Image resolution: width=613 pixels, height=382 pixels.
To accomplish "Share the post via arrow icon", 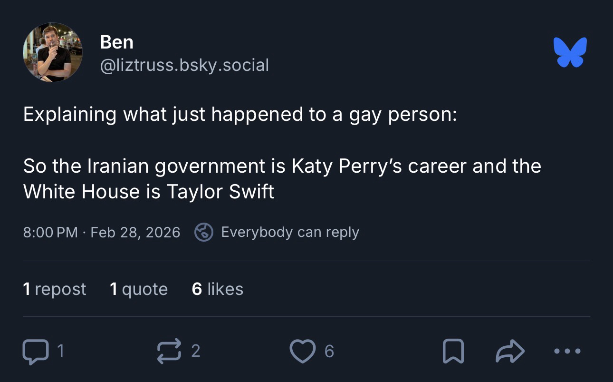I will coord(510,352).
